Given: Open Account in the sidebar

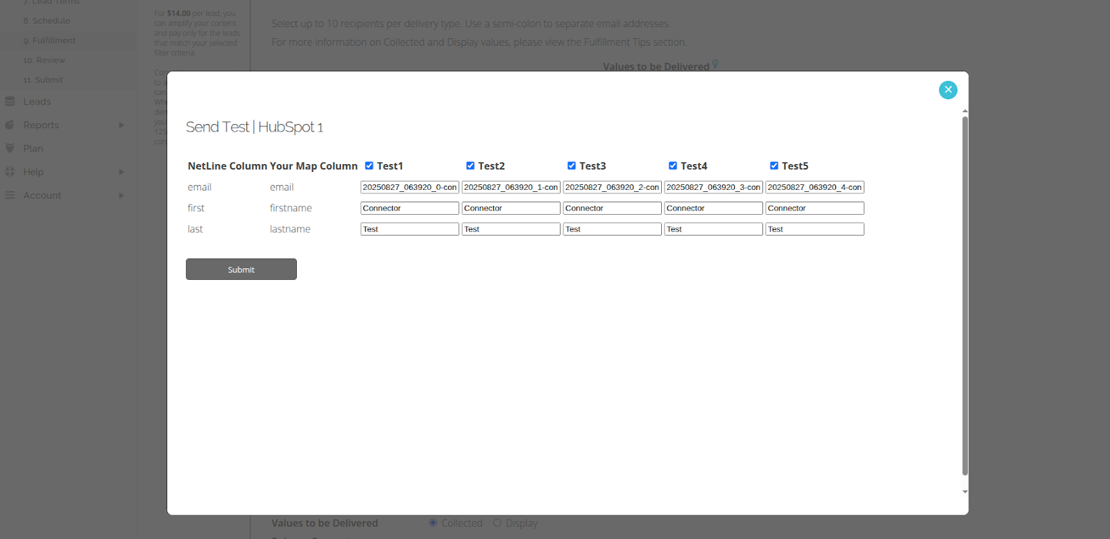Looking at the screenshot, I should tap(42, 195).
